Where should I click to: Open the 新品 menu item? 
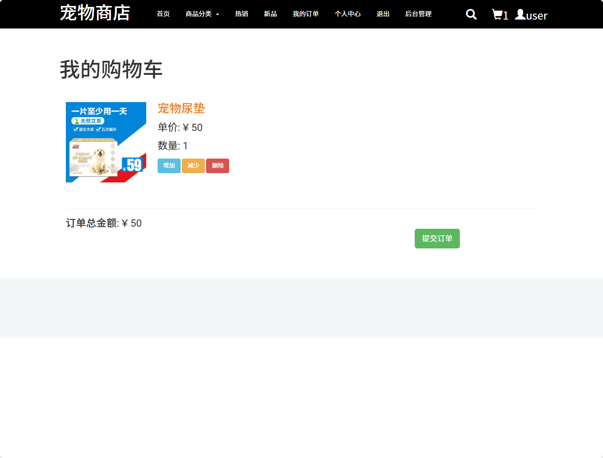[270, 14]
